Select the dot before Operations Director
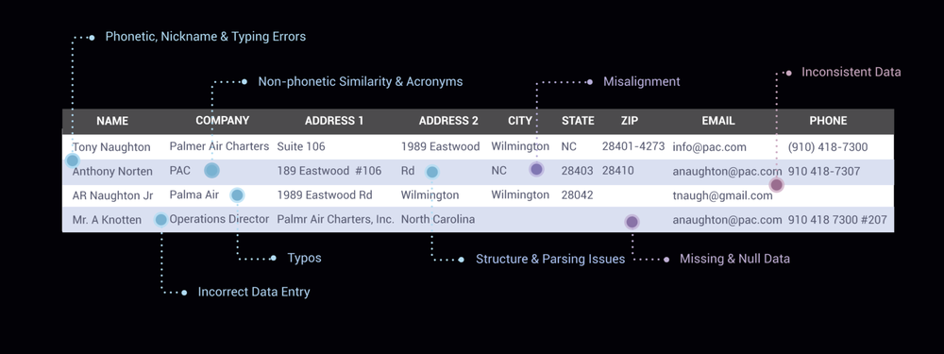Screen dimensions: 944x354 [160, 220]
